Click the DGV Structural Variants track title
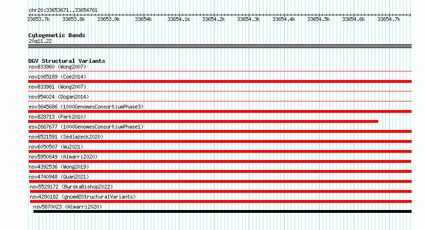The height and width of the screenshot is (230, 425). [x=67, y=61]
